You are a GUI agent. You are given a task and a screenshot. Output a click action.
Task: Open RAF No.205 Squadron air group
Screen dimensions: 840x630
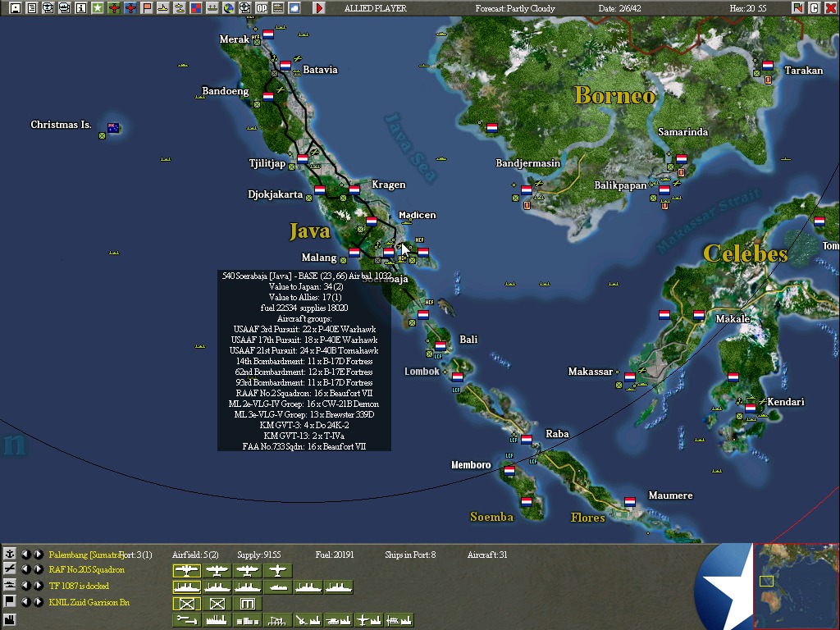pos(86,570)
